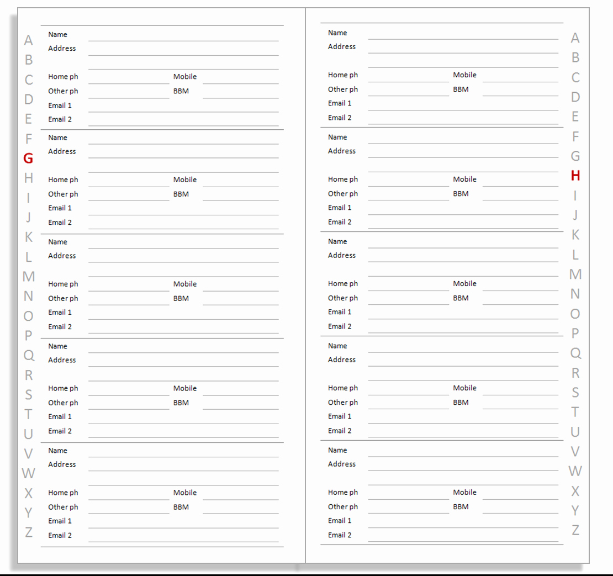Viewport: 613px width, 576px height.
Task: Click Other ph label in fourth right-page entry
Action: (343, 403)
